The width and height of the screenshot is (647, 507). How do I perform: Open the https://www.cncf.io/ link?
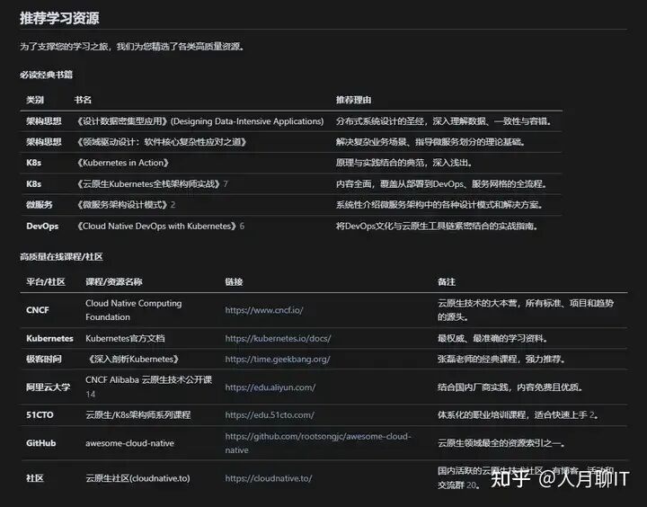tap(264, 310)
